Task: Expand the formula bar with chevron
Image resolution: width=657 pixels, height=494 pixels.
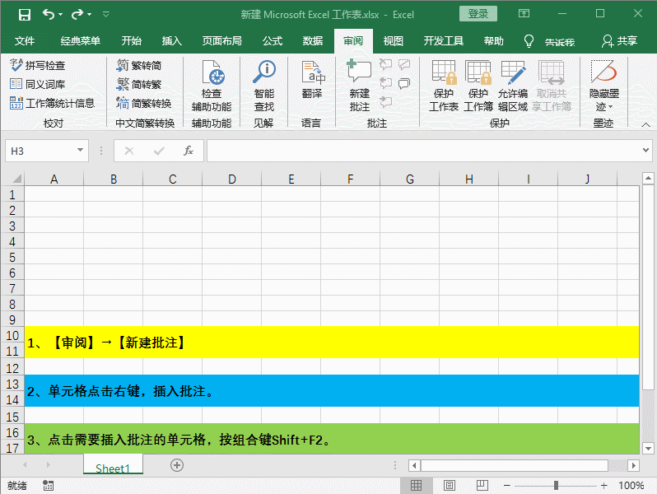Action: 645,150
